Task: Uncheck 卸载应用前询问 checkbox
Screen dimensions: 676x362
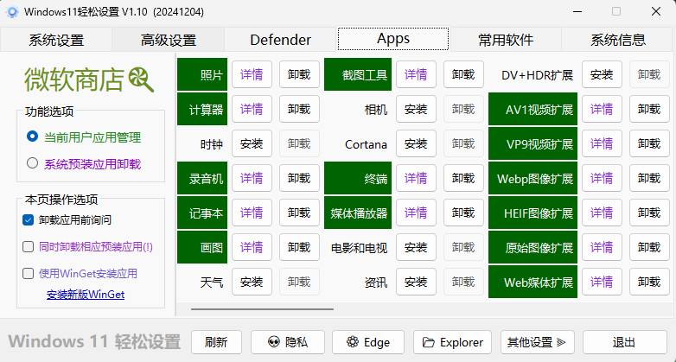Action: coord(29,219)
